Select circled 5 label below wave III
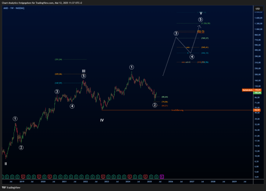Screen dimensions: 266x191 [83, 76]
